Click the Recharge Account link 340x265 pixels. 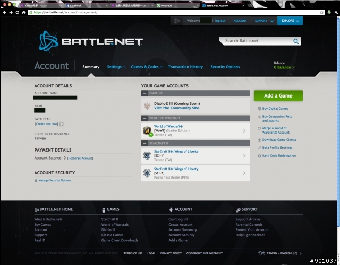pyautogui.click(x=80, y=158)
